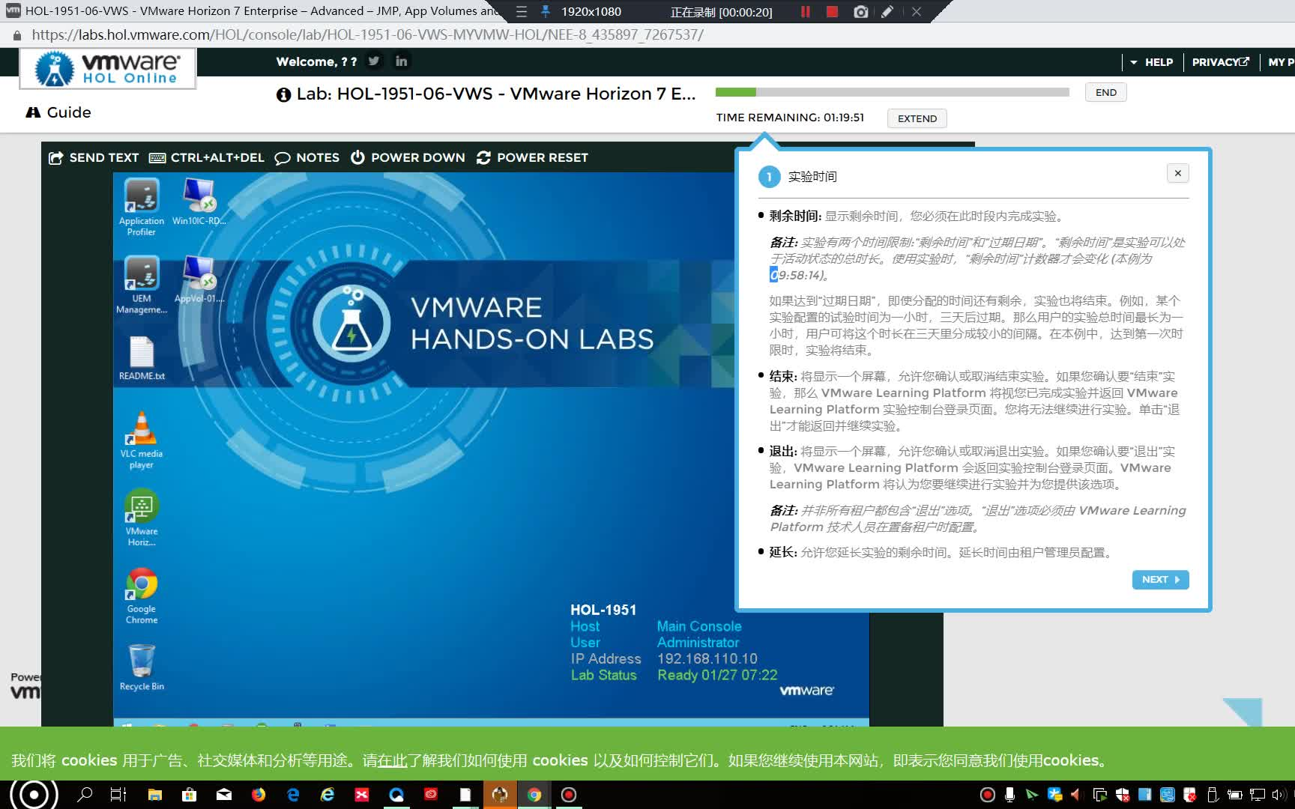Image resolution: width=1295 pixels, height=809 pixels.
Task: Click POWER DOWN in console toolbar
Action: (408, 157)
